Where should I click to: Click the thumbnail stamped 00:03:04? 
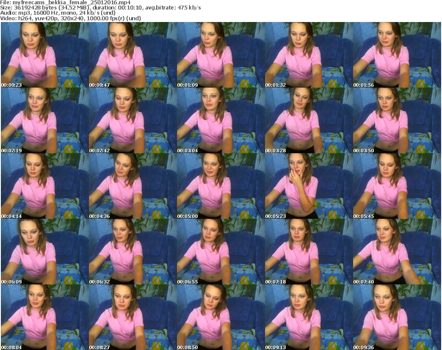[221, 120]
